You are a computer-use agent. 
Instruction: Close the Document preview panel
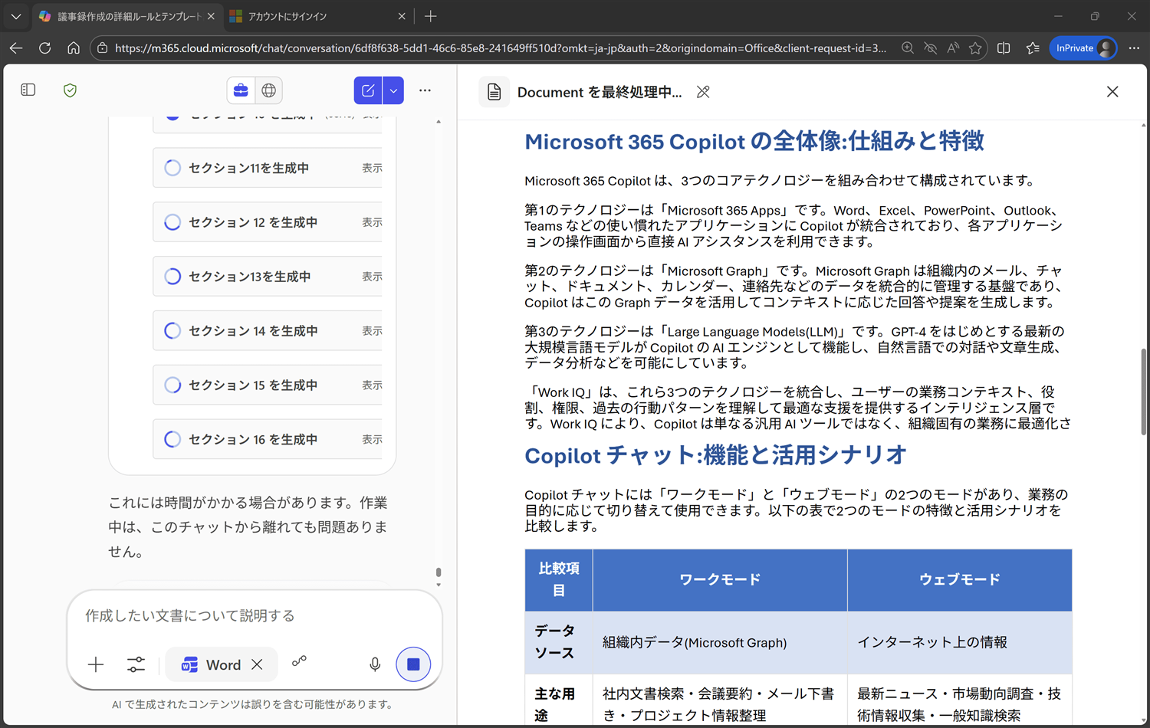[x=1112, y=92]
